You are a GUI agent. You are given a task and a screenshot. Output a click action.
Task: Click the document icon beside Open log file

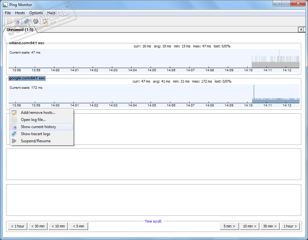pos(14,120)
